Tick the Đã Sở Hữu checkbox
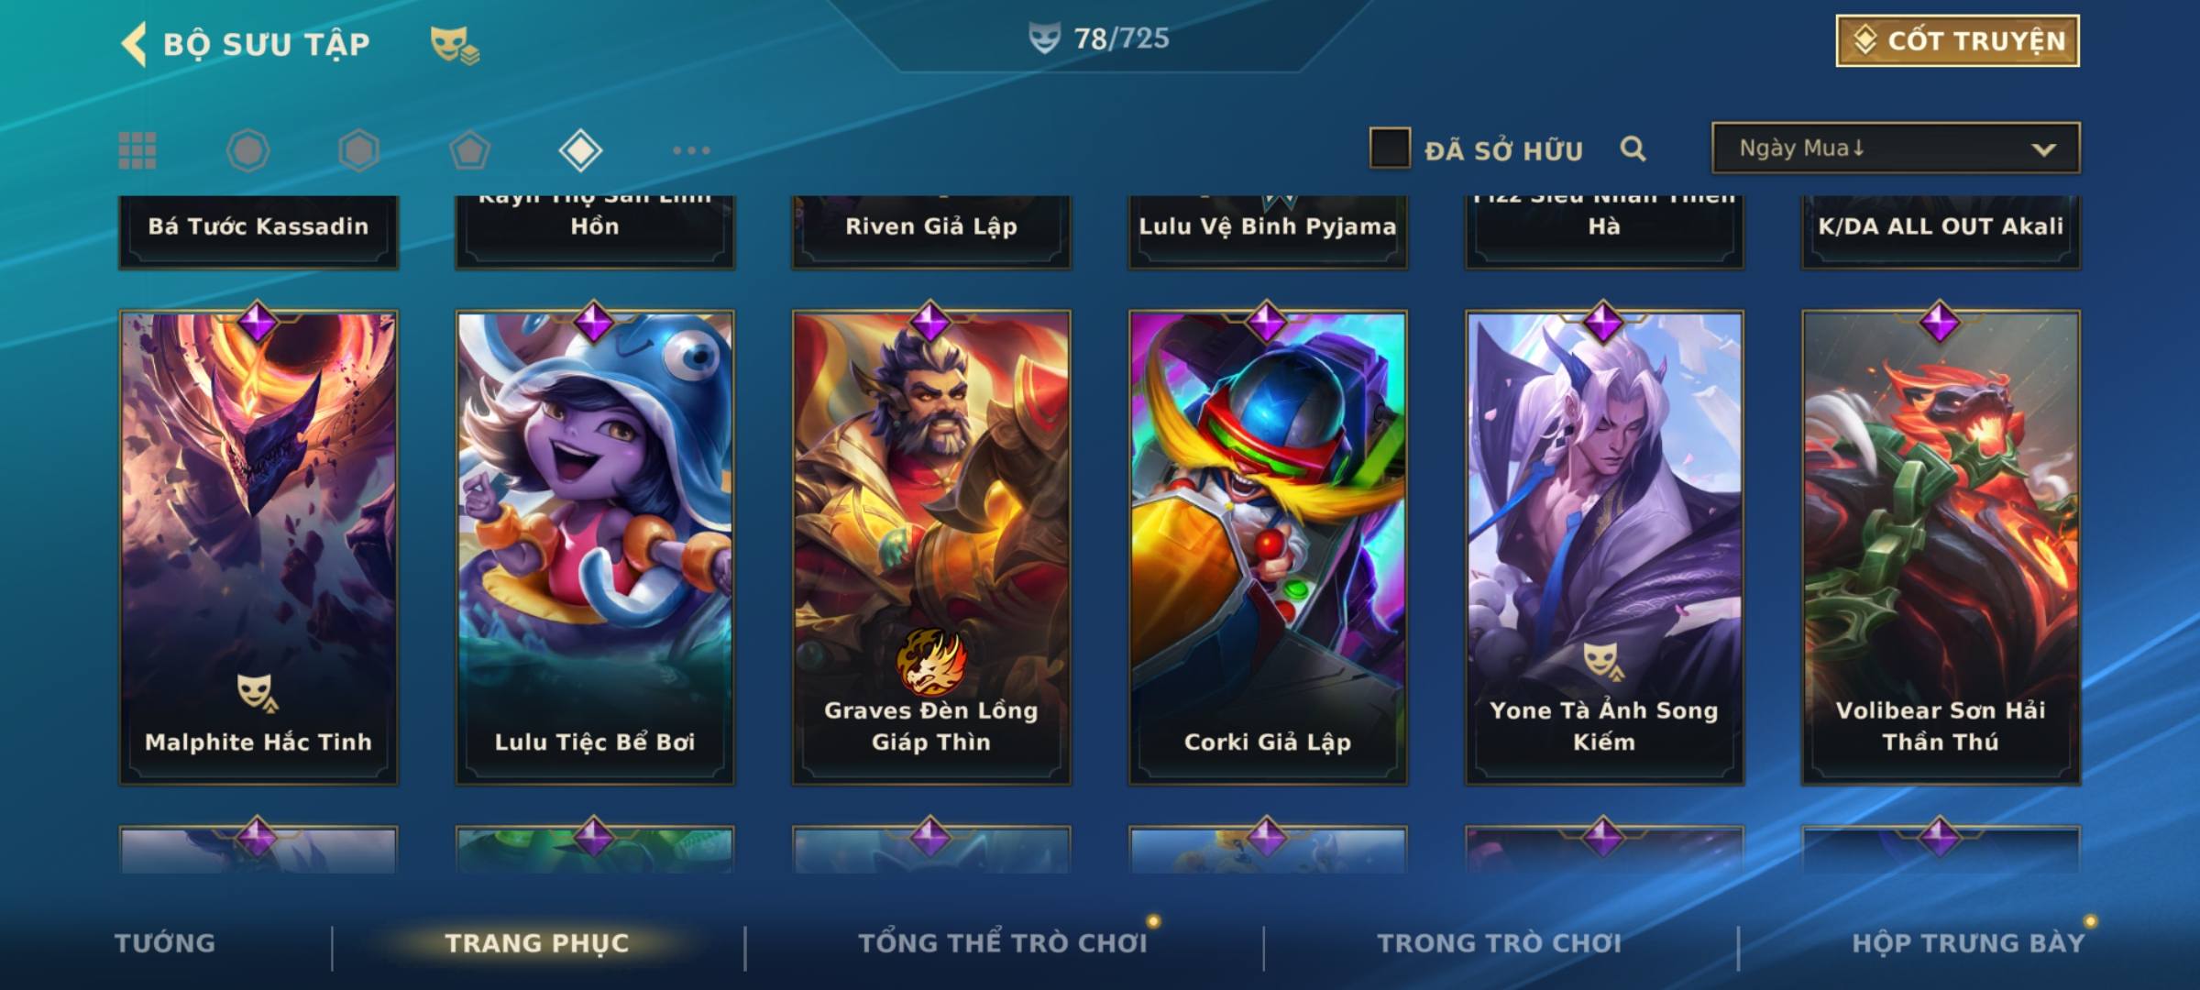The image size is (2200, 990). tap(1390, 148)
